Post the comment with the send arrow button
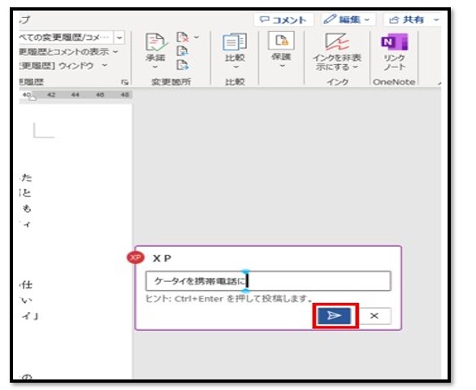Screen dimensions: 476x390 334,316
